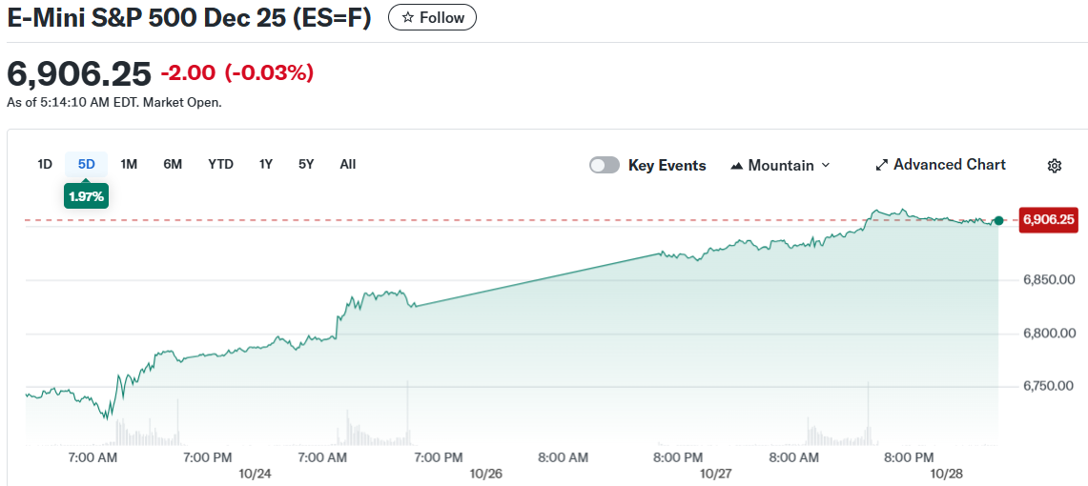Click the -2.00 (-0.03%) change value
Screen dimensions: 1088x486
[x=237, y=72]
